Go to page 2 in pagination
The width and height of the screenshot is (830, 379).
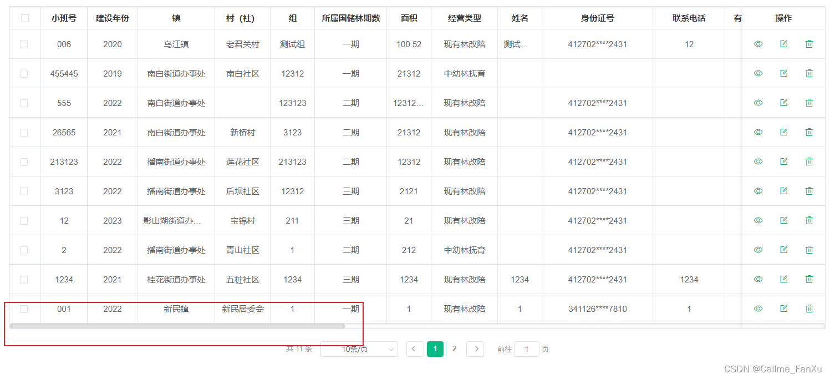(x=455, y=348)
